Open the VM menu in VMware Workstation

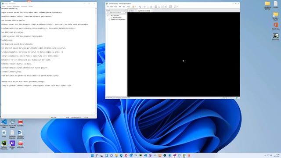coord(120,7)
